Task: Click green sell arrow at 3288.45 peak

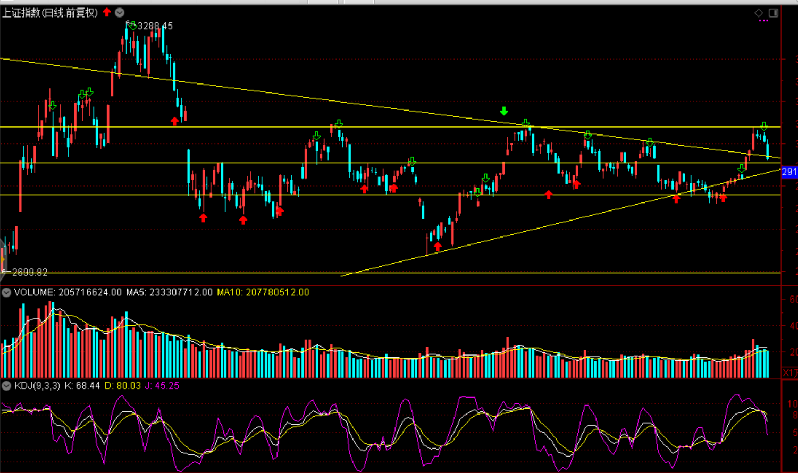Action: pos(132,25)
